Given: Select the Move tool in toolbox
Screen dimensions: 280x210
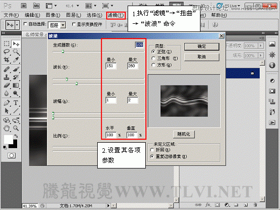Looking at the screenshot, I should tap(16, 44).
